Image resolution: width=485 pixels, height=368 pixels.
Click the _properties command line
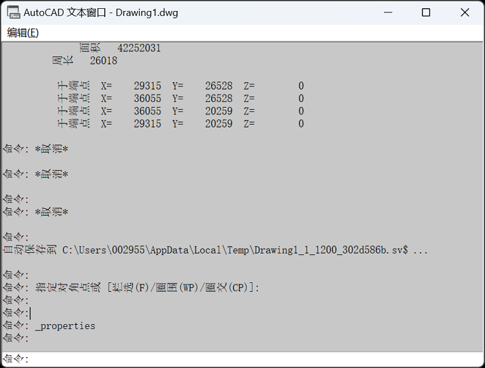click(49, 326)
